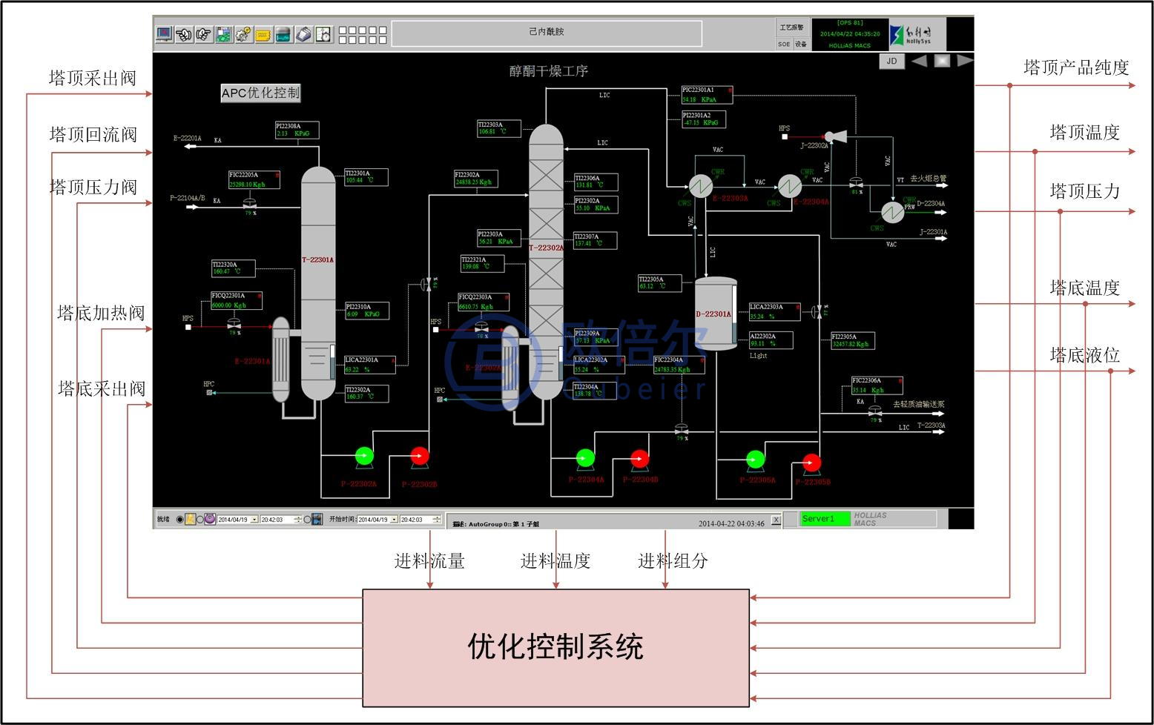
Task: Click the JD button
Action: pos(891,61)
